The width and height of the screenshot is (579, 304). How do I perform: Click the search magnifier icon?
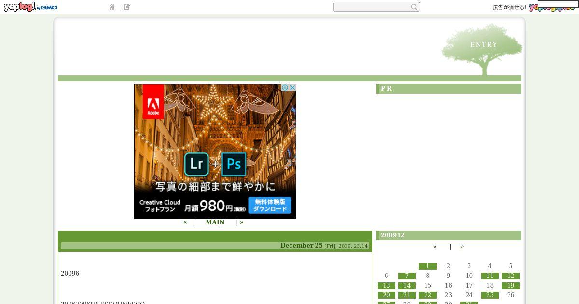point(414,7)
